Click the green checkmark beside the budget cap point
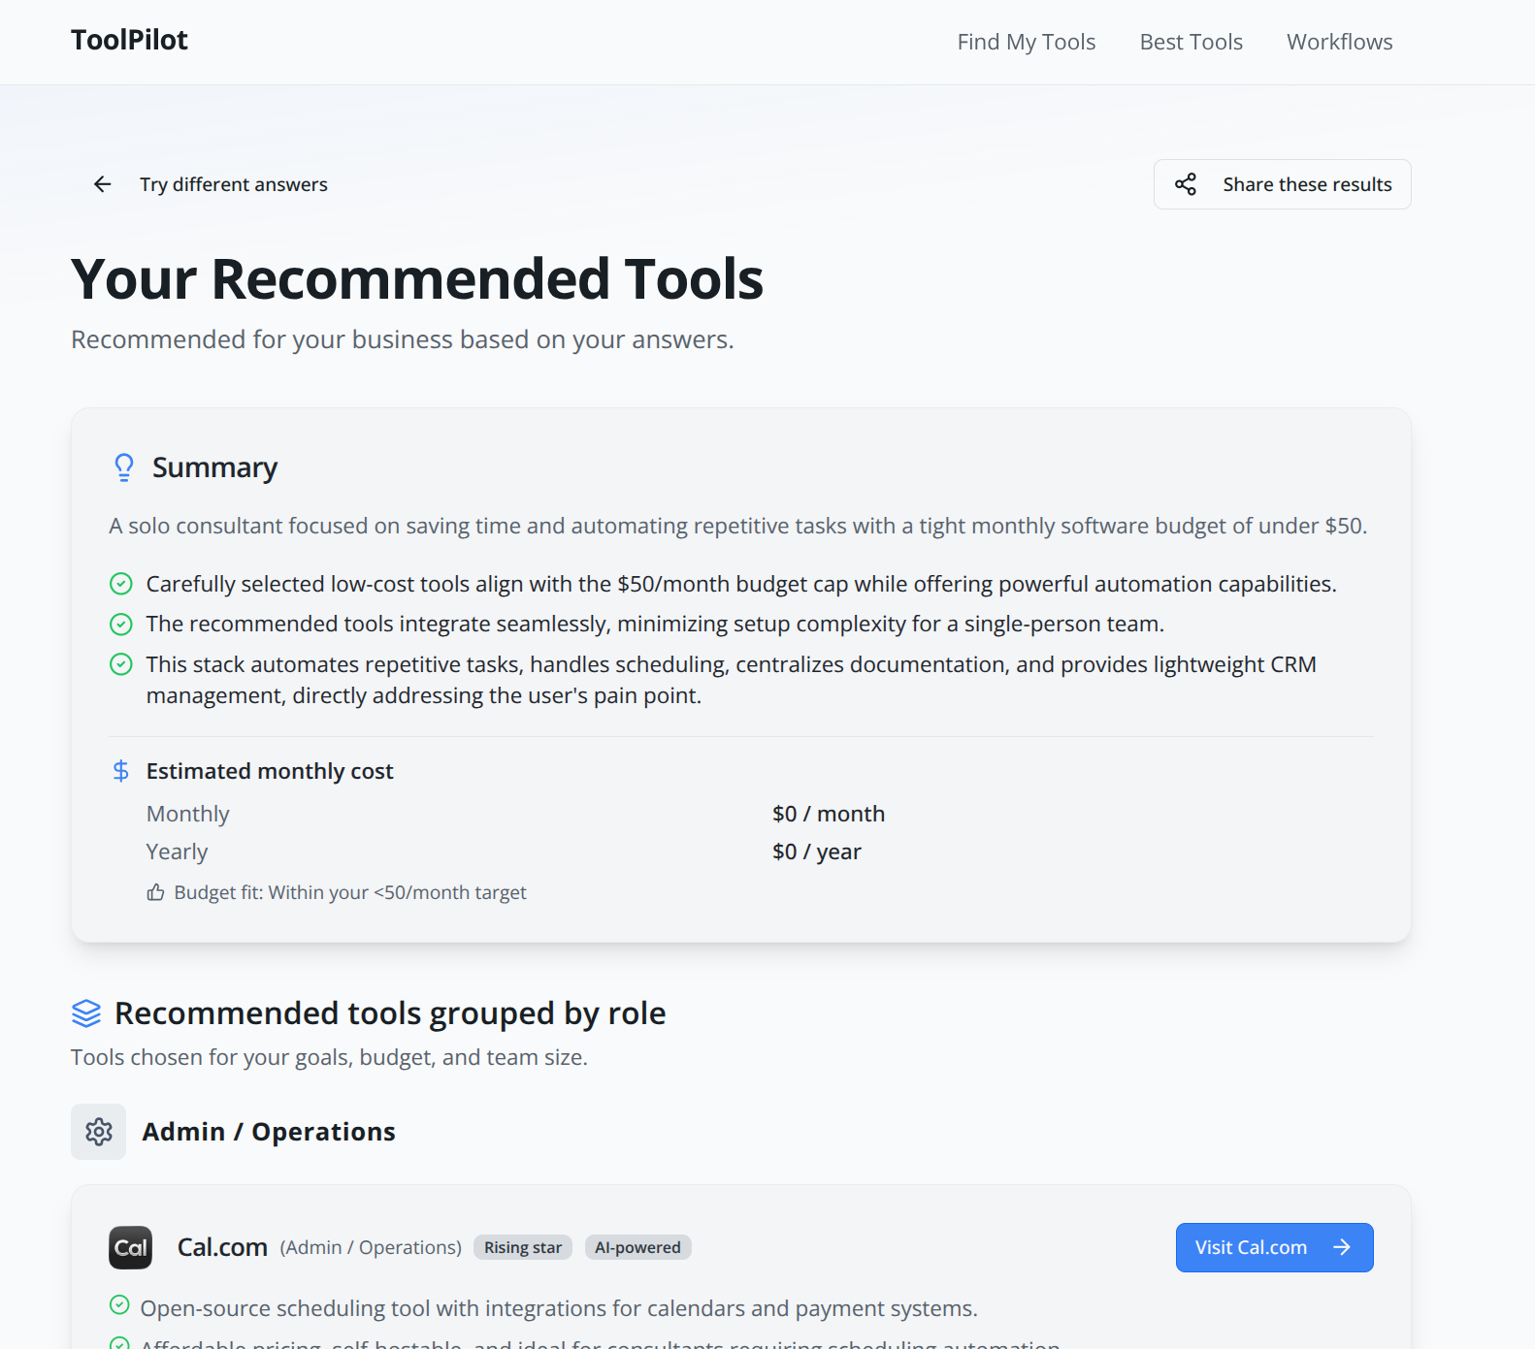1535x1349 pixels. pyautogui.click(x=120, y=584)
